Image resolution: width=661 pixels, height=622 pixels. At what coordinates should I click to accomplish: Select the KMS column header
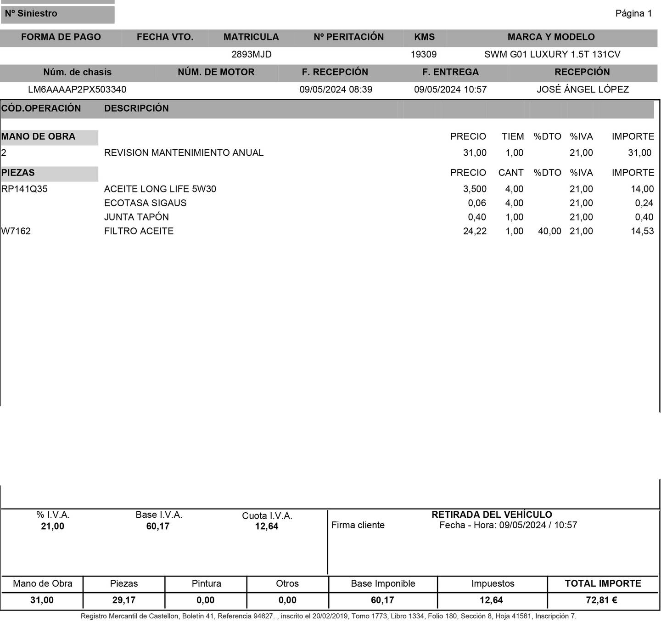click(x=425, y=37)
